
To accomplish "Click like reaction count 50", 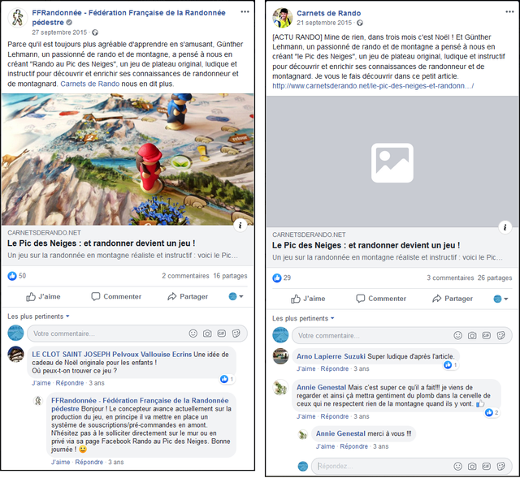I will pyautogui.click(x=17, y=276).
